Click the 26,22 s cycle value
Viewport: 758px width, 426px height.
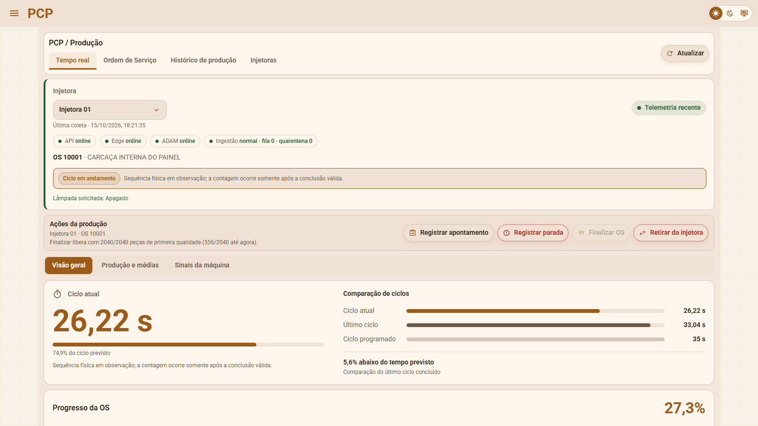pos(102,321)
